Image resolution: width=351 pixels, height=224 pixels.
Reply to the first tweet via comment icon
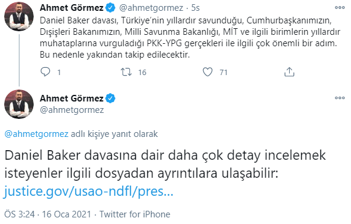coord(45,72)
